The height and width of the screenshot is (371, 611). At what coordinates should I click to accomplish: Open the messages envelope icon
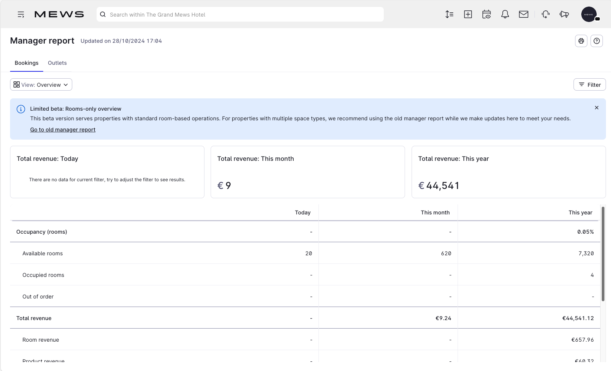(x=523, y=15)
